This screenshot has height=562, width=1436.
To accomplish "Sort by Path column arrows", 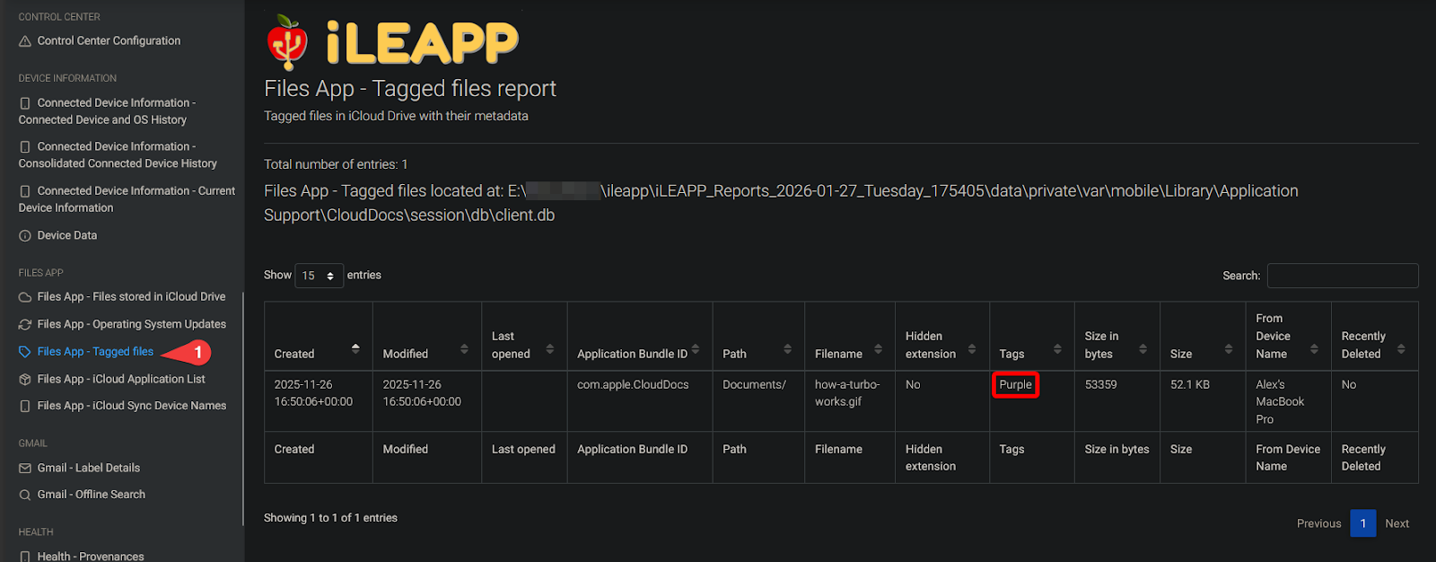I will (x=787, y=348).
